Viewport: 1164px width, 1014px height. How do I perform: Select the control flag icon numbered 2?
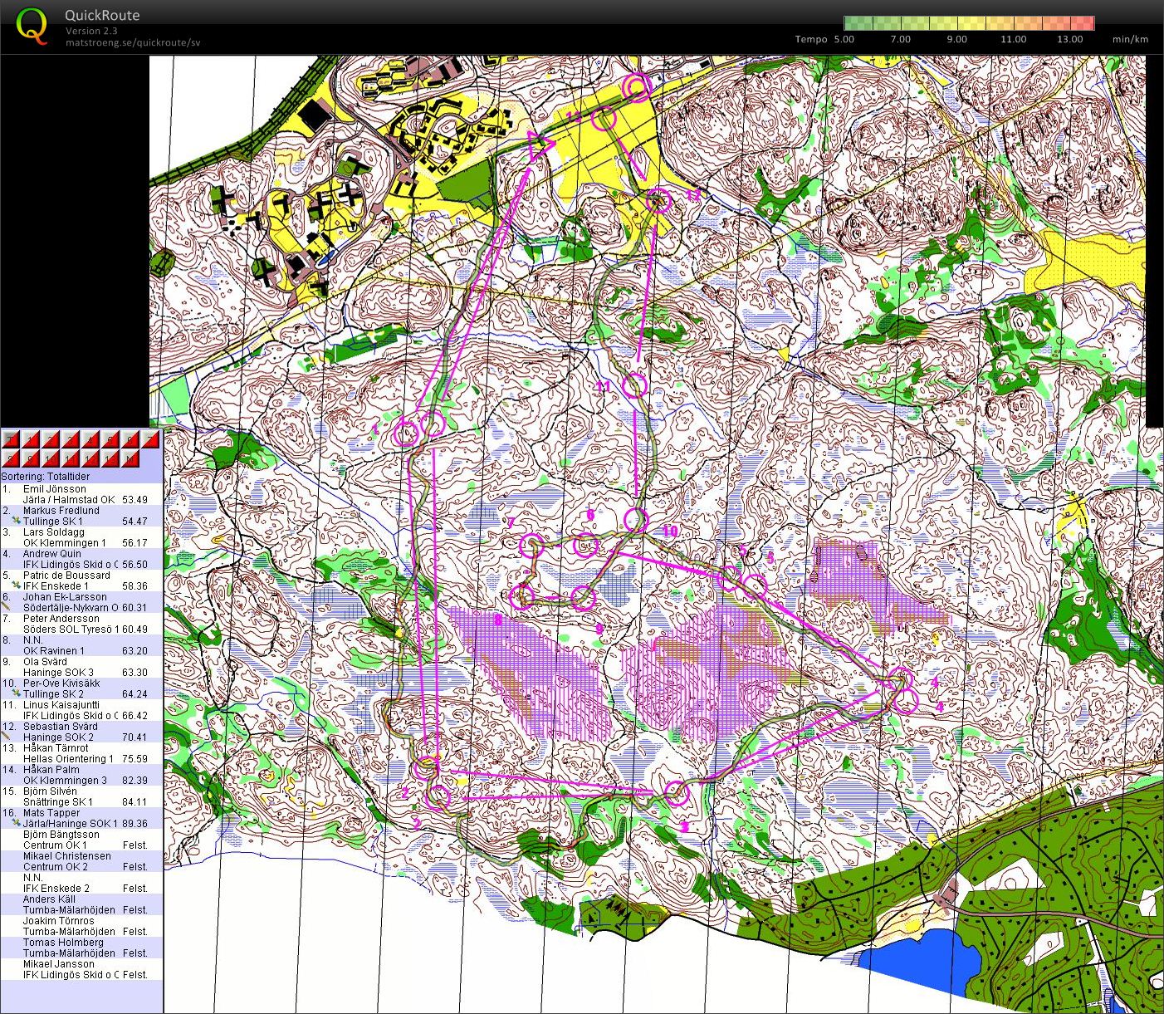tap(51, 439)
